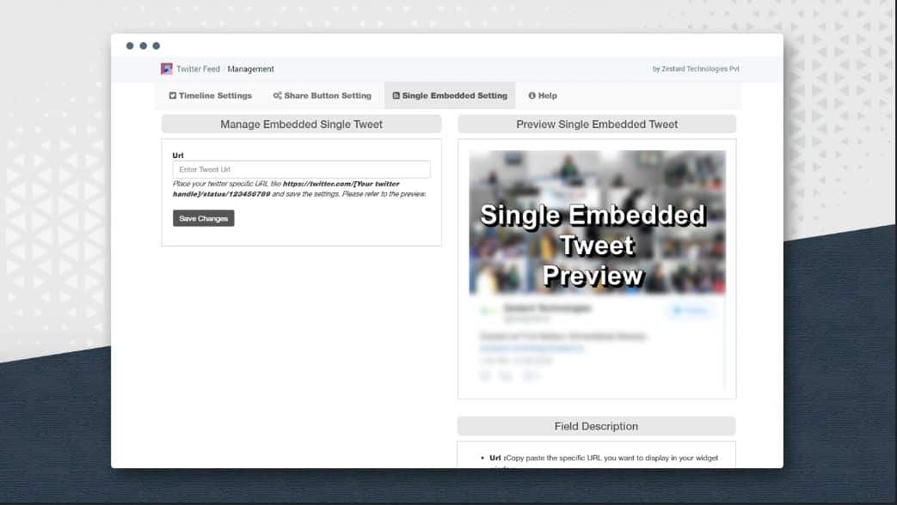Open the Help tab
Screen dimensions: 897x505
pyautogui.click(x=543, y=95)
